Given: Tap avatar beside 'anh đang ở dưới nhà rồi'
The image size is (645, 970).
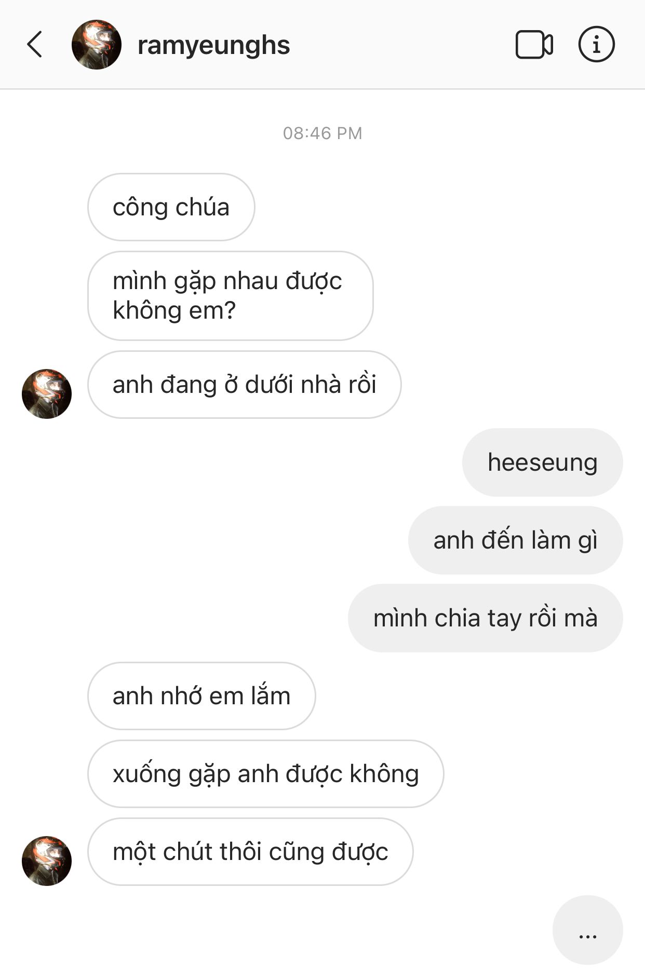Looking at the screenshot, I should [47, 394].
